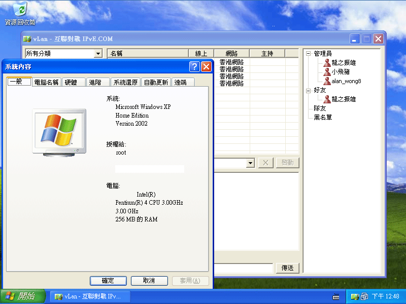
Task: Open the 系統還原 tab
Action: coord(125,82)
